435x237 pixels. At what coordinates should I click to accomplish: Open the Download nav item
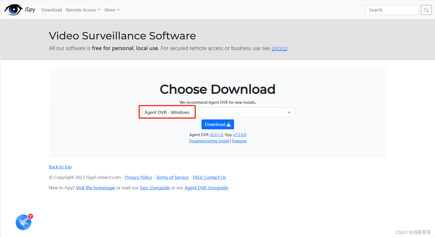52,10
